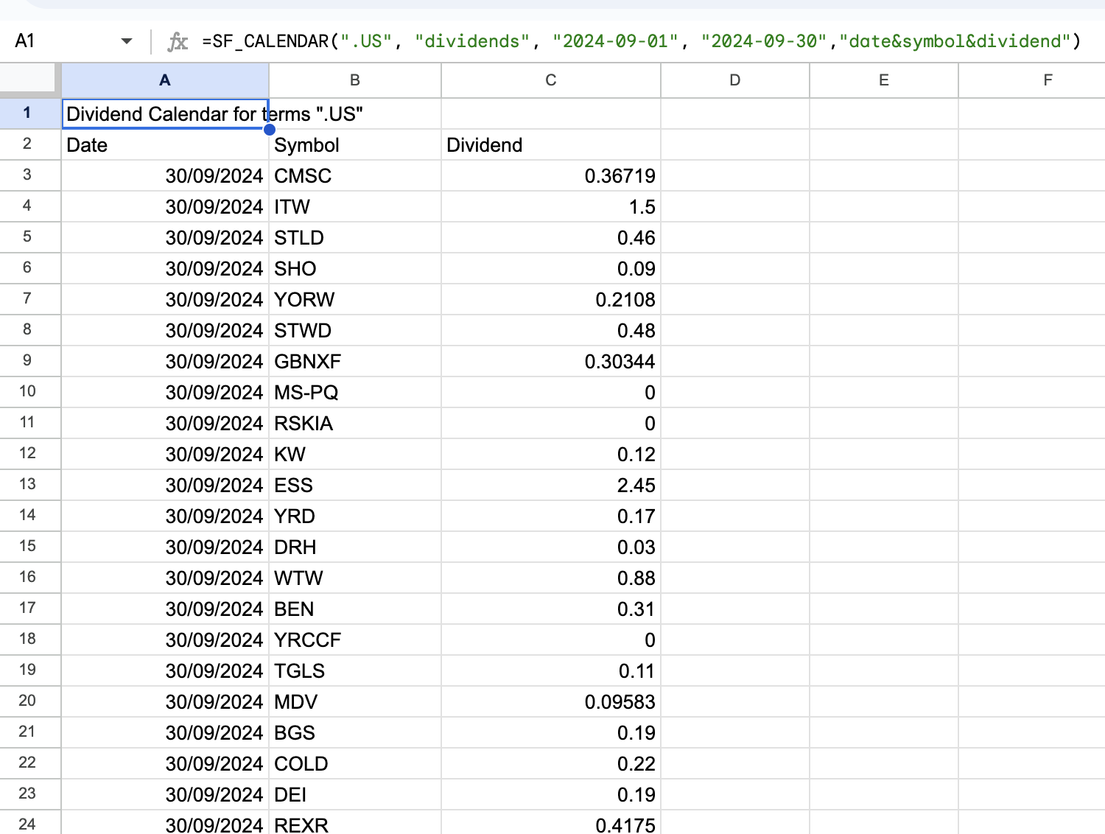Select the ITW dividend value 1.5
The height and width of the screenshot is (834, 1105).
tap(550, 206)
